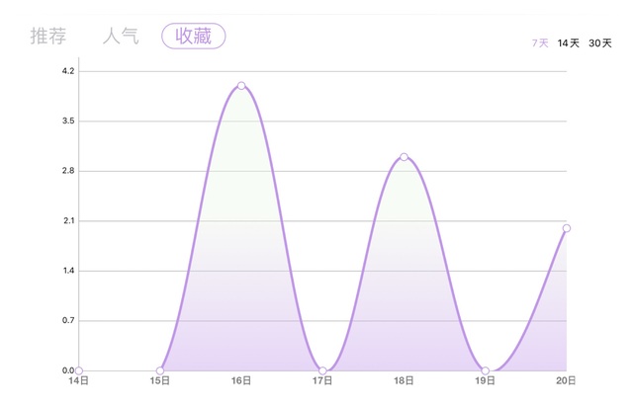Image resolution: width=633 pixels, height=409 pixels.
Task: Click the data point above 20日
Action: (567, 228)
